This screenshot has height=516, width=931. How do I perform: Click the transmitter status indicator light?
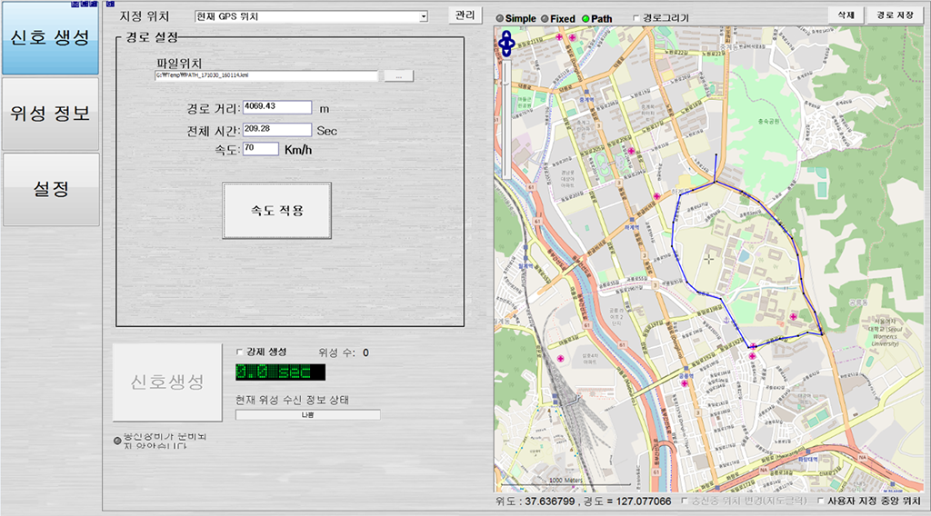pyautogui.click(x=117, y=441)
